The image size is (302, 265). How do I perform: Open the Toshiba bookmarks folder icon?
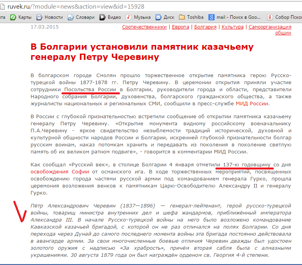pos(182,17)
